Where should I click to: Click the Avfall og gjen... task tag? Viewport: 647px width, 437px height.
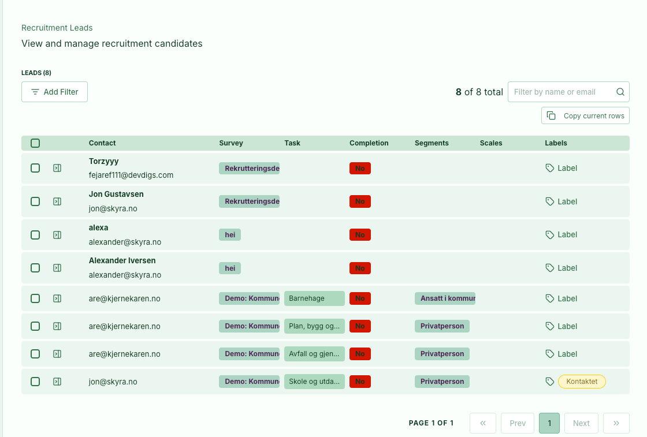314,354
